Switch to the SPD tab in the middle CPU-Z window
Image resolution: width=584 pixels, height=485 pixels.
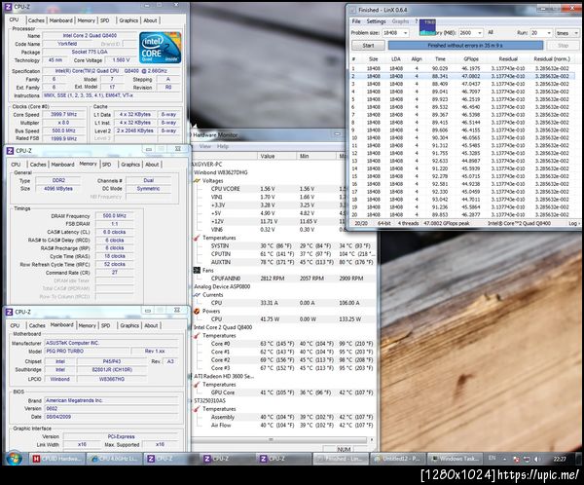point(107,165)
